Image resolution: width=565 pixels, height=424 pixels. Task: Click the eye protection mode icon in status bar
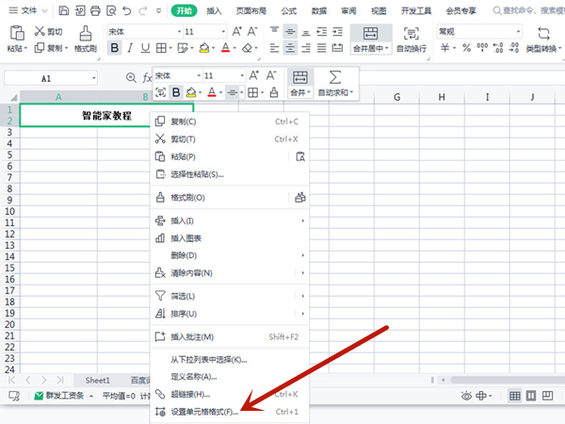pos(466,396)
